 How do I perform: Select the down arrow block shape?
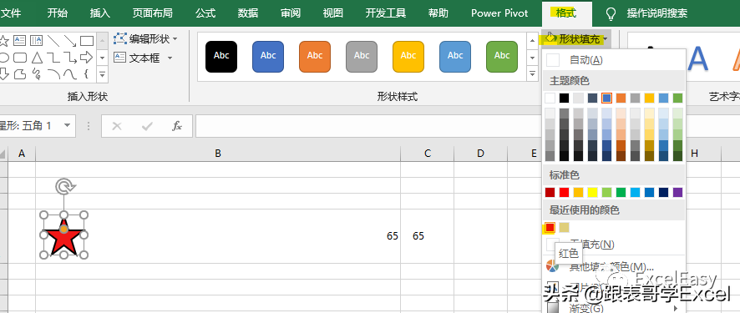click(x=4, y=74)
